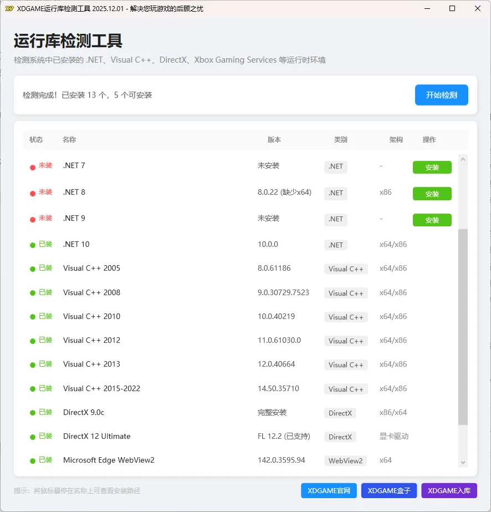Screen dimensions: 491x512
Task: Click 安装 next to .NET 9
Action: tap(432, 220)
